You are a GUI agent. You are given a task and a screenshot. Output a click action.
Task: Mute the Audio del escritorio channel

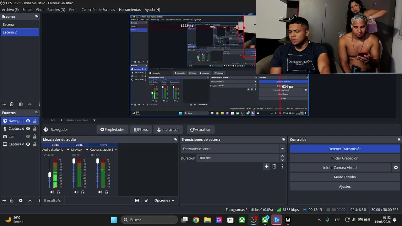[52, 192]
